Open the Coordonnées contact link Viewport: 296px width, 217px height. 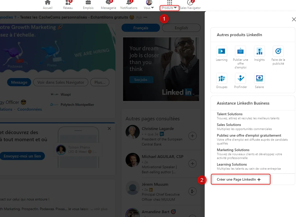click(30, 109)
